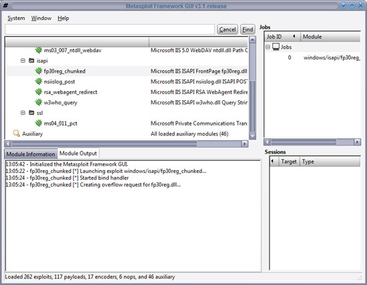Select the w3who_query module
The height and width of the screenshot is (285, 367).
[x=61, y=103]
